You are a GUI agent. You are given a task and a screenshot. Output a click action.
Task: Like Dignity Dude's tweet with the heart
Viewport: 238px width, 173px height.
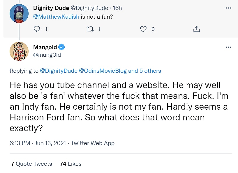click(x=143, y=29)
